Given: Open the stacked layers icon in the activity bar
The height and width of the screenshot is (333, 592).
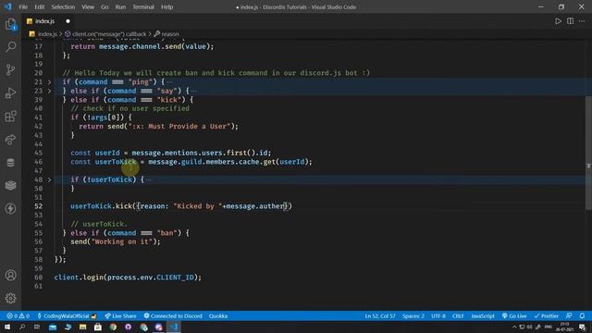Looking at the screenshot, I should [10, 185].
